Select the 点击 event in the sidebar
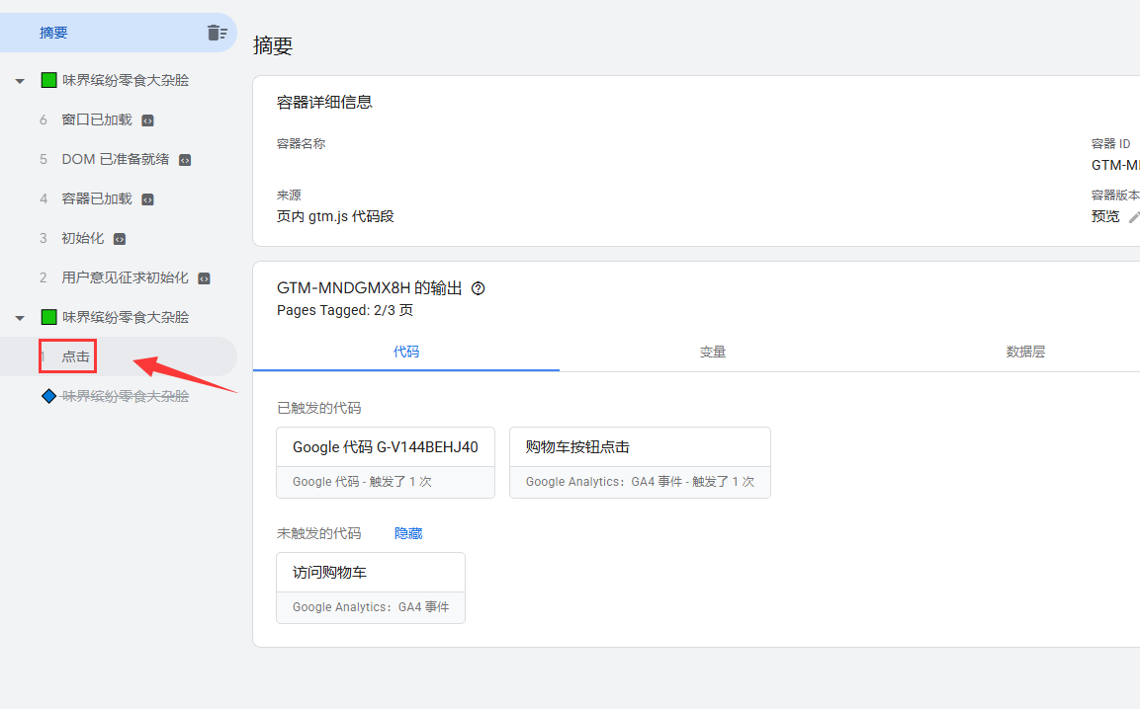The height and width of the screenshot is (709, 1140). pyautogui.click(x=76, y=356)
